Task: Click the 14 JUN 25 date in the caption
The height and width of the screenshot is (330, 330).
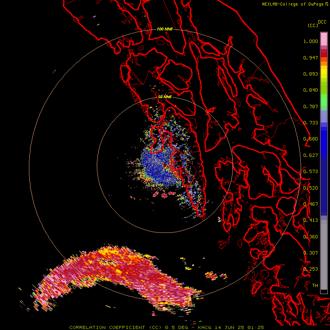Action: coord(230,327)
